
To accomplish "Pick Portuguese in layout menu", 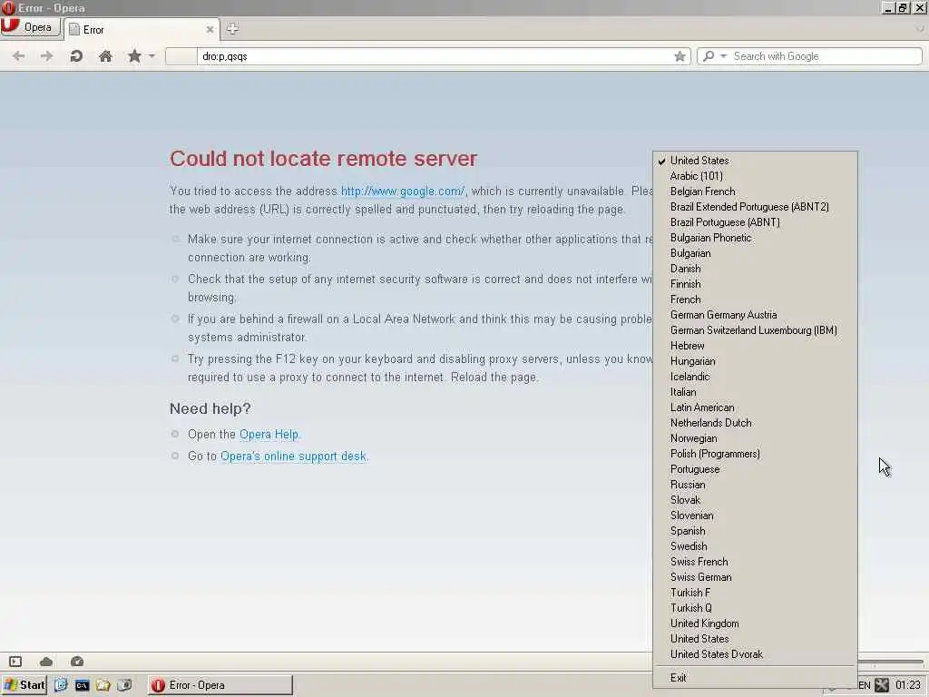I will 756,469.
